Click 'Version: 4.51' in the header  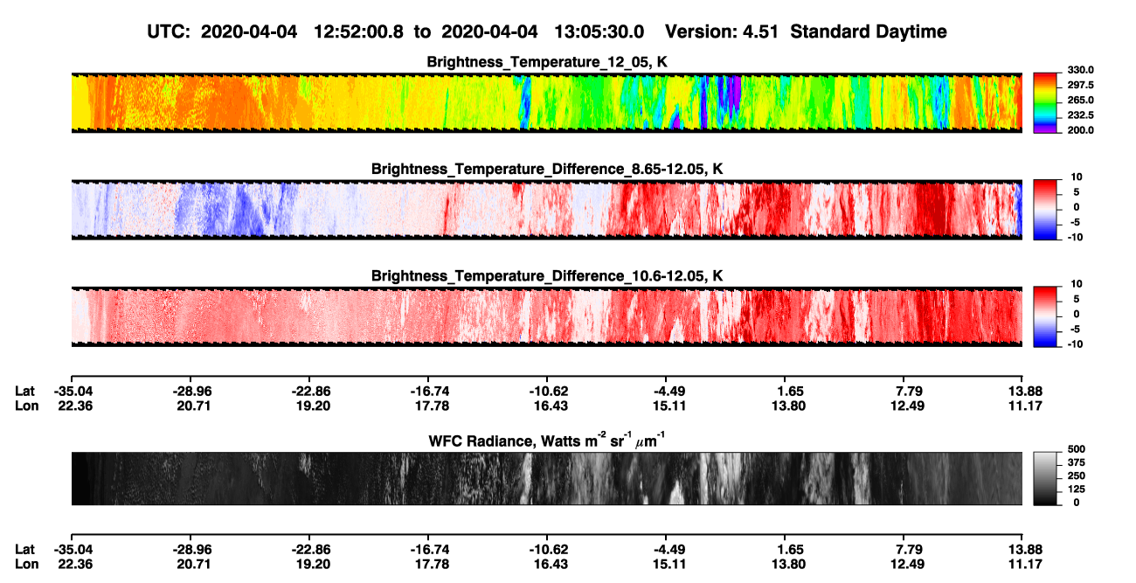pos(723,31)
